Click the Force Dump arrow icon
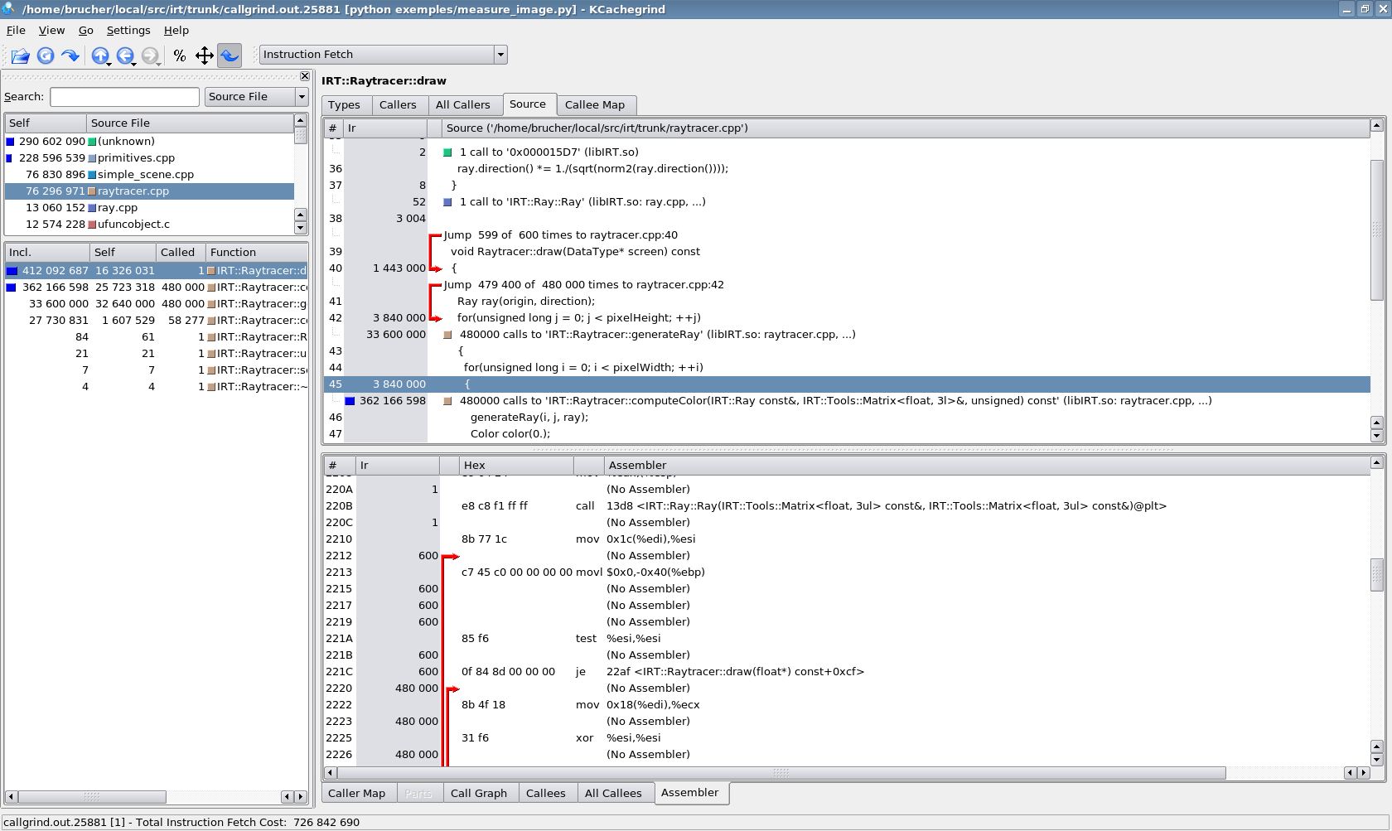 70,56
